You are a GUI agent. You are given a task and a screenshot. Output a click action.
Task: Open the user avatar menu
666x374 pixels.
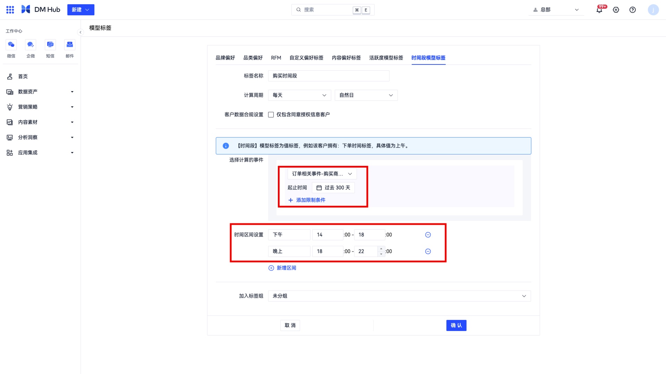[653, 10]
